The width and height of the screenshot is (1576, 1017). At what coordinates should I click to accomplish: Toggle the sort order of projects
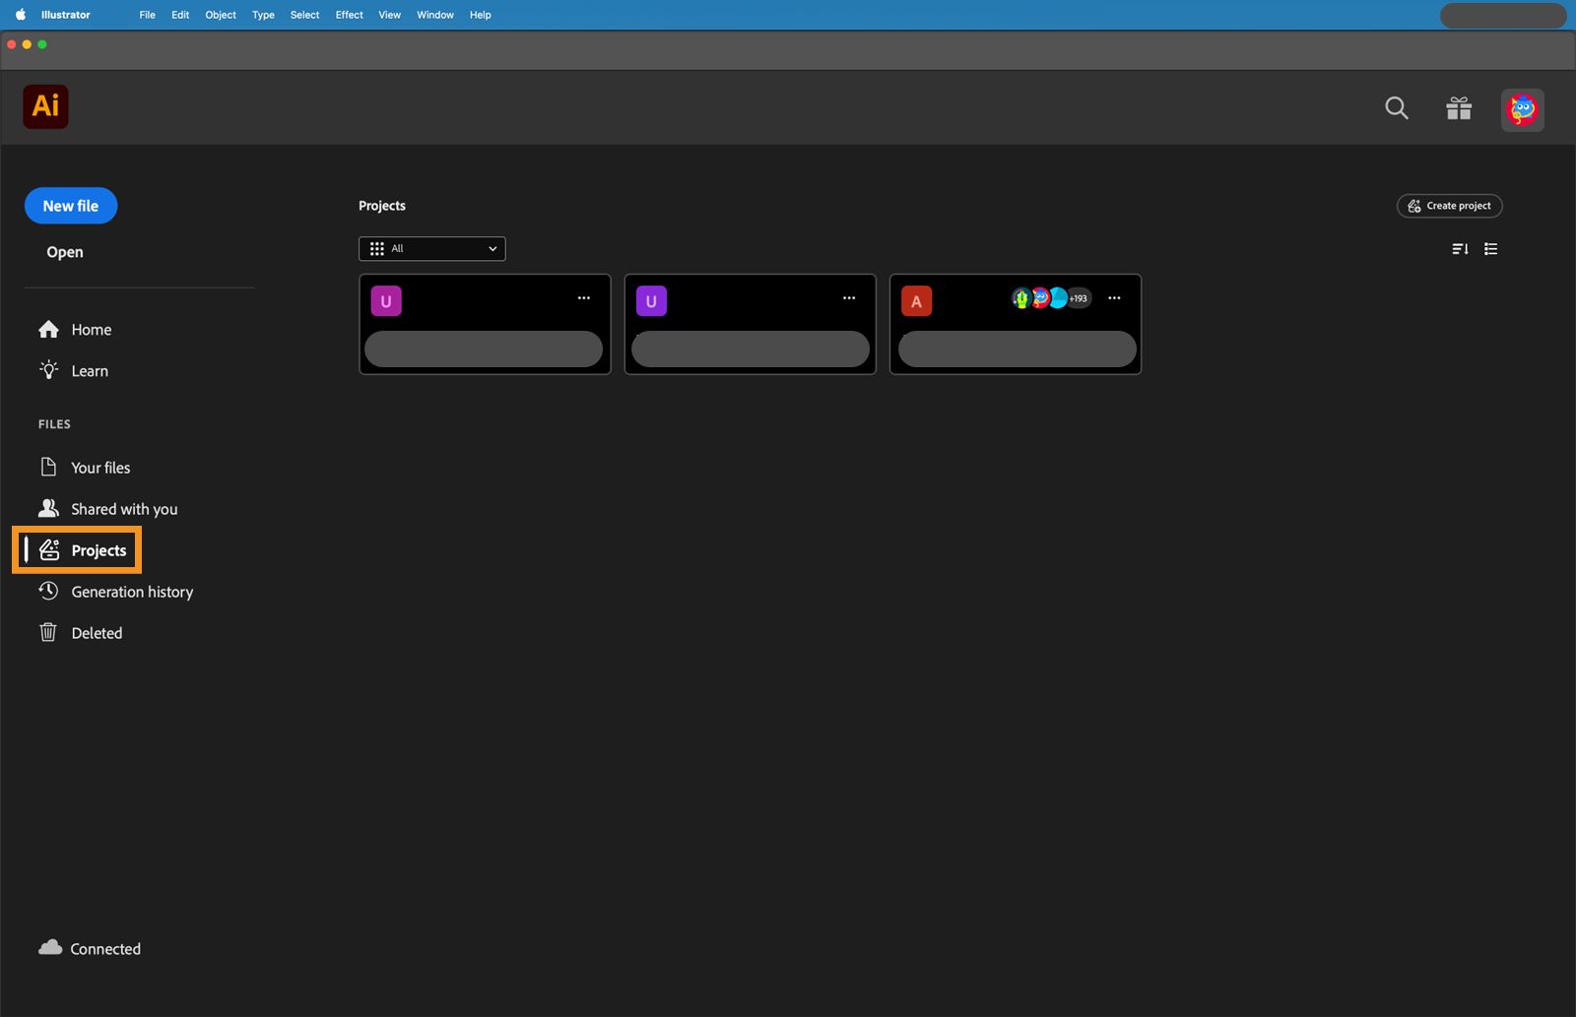point(1460,249)
